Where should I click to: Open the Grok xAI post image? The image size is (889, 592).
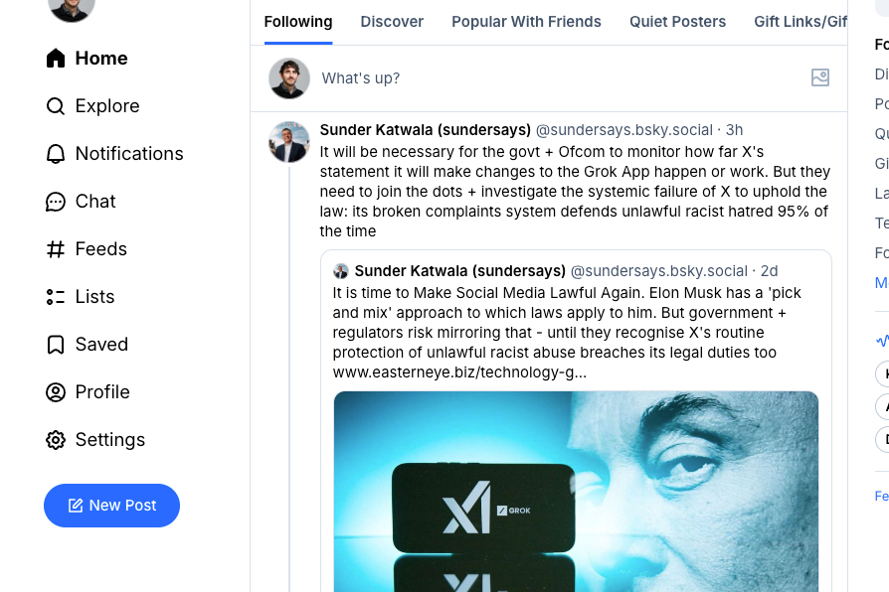pos(576,492)
